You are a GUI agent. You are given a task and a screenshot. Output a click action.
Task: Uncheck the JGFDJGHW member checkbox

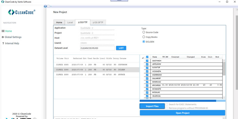pyautogui.click(x=147, y=64)
